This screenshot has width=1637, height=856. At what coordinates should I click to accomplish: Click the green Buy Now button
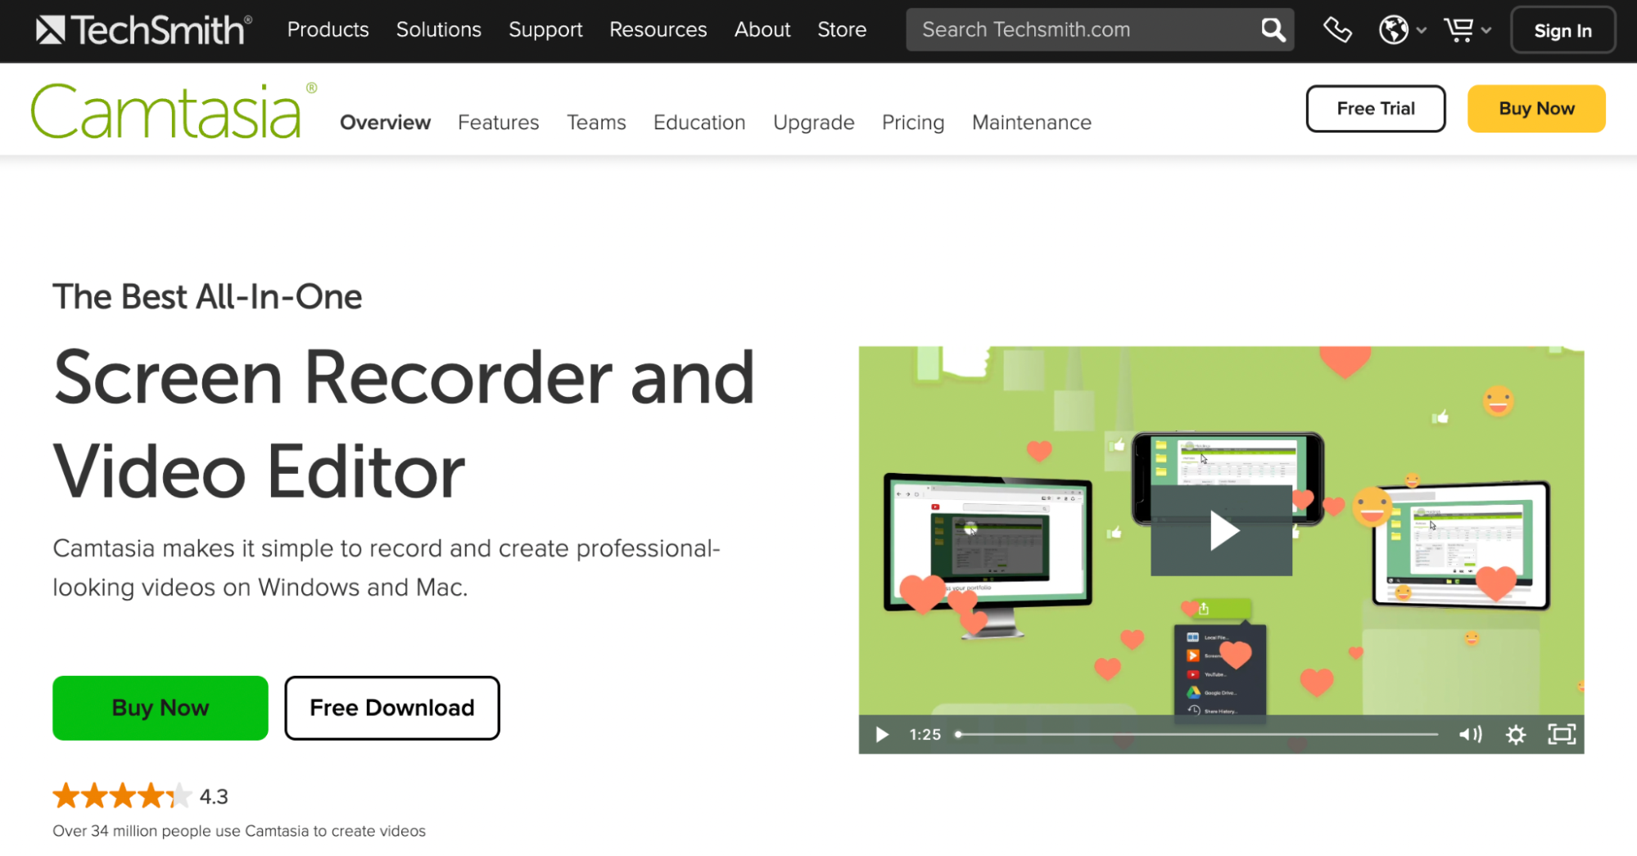point(160,707)
